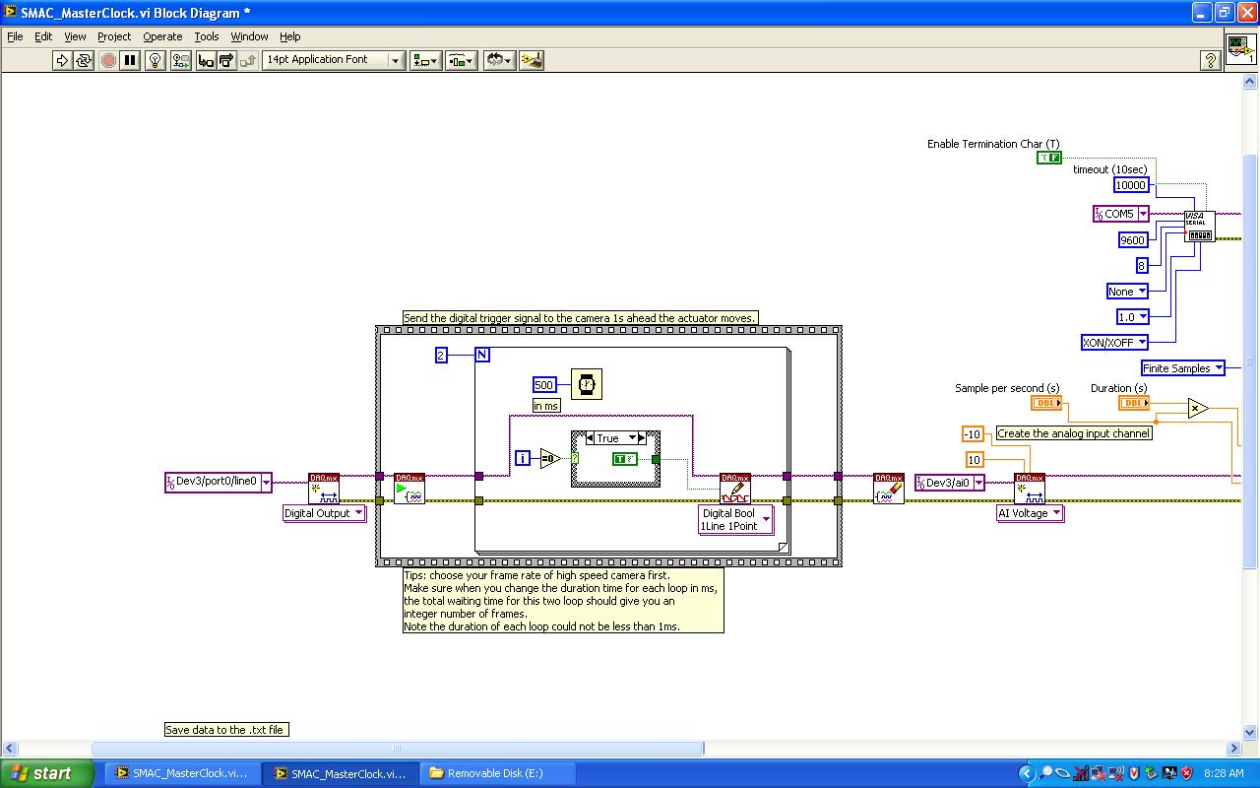Run the VI with the Run arrow
Image resolution: width=1260 pixels, height=788 pixels.
click(x=62, y=60)
